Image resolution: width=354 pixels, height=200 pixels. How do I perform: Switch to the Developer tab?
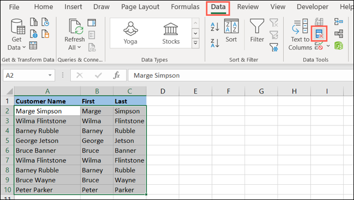313,7
